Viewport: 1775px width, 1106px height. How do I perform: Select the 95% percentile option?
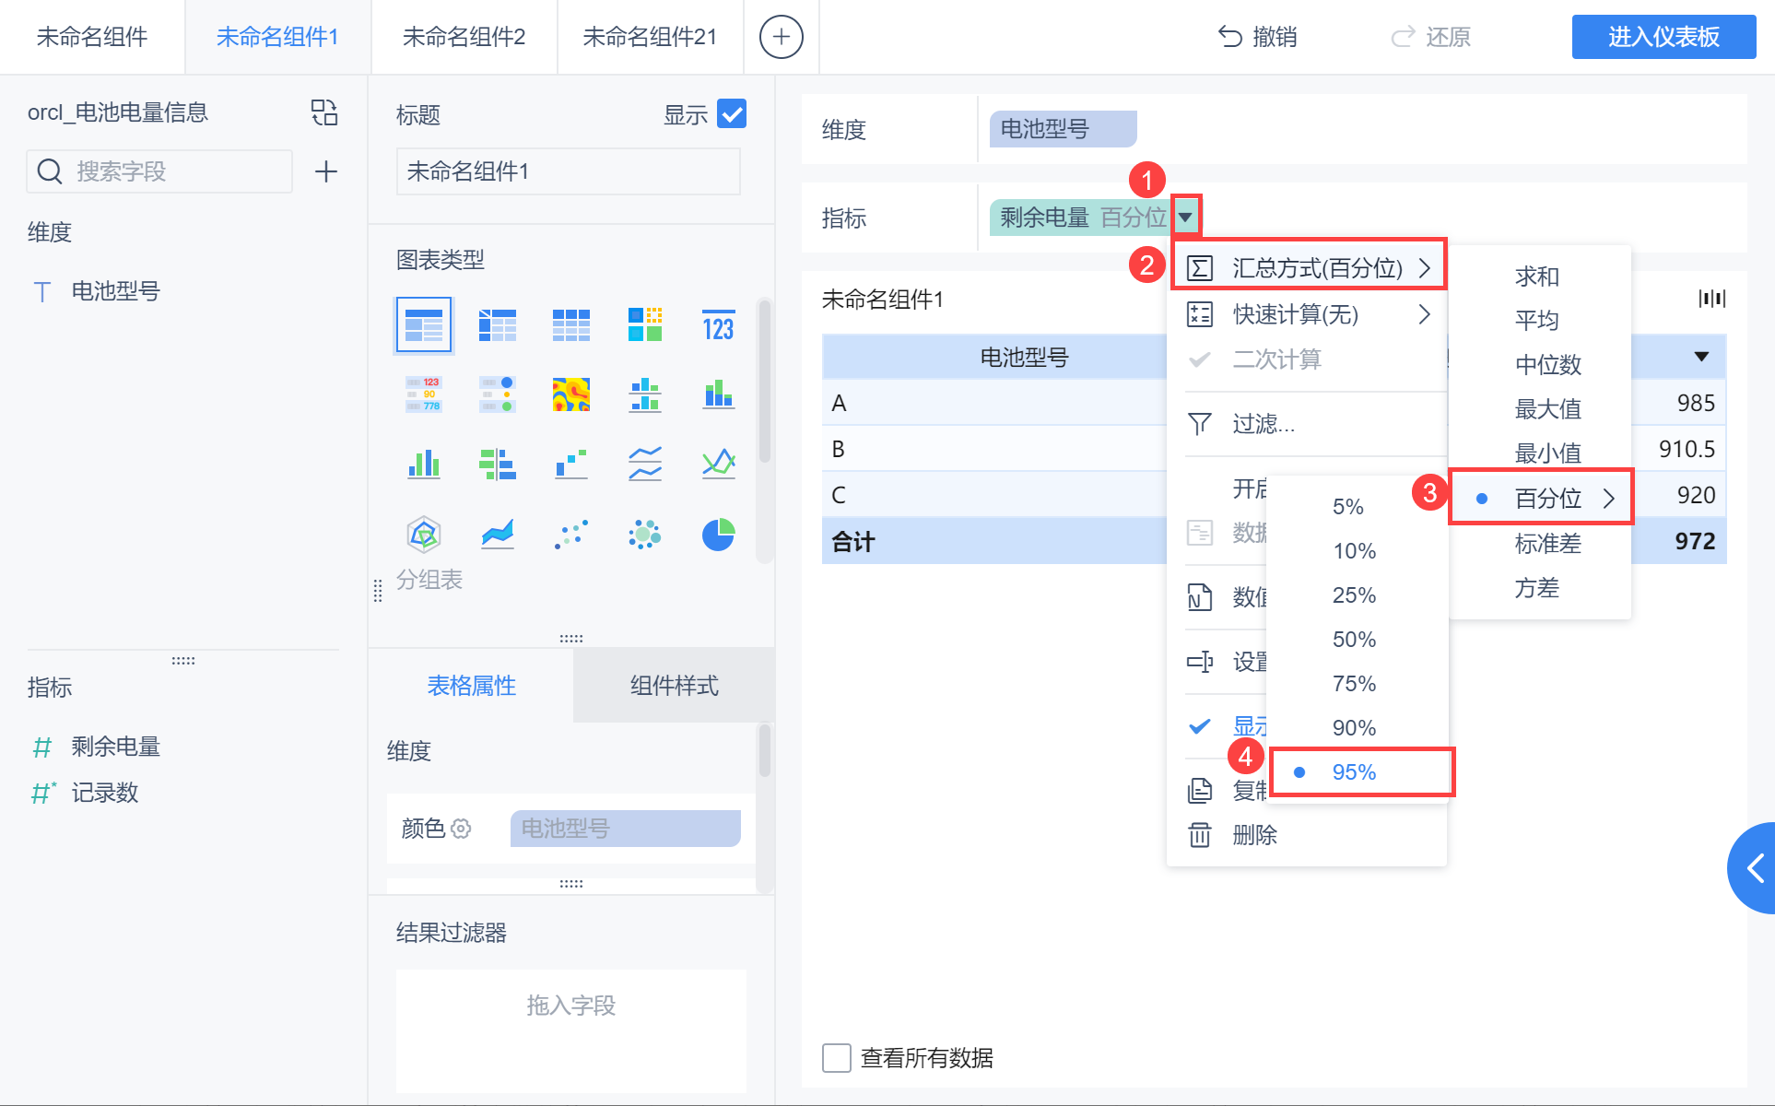click(x=1354, y=772)
